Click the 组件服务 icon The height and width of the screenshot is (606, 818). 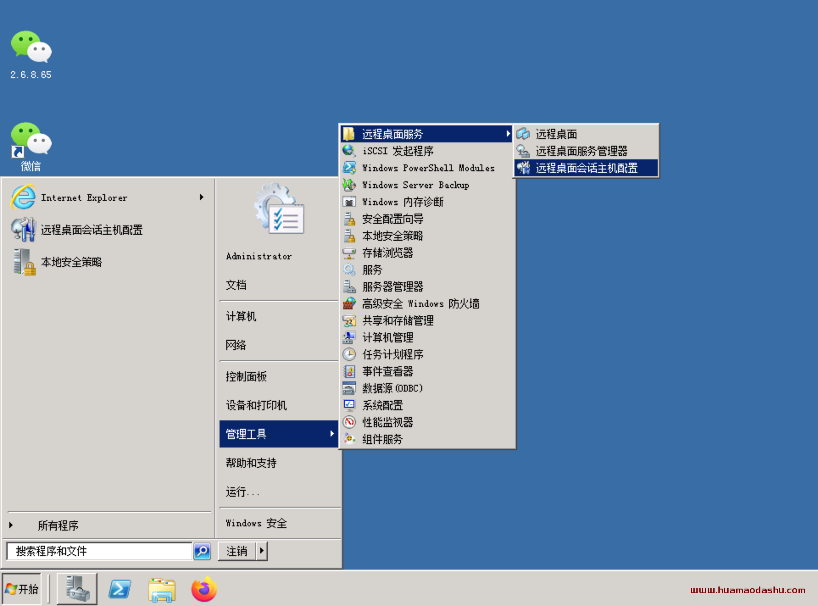pyautogui.click(x=349, y=439)
